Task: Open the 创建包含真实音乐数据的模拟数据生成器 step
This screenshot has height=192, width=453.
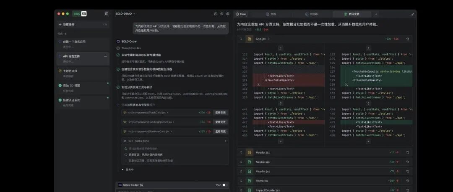Action: coord(147,69)
